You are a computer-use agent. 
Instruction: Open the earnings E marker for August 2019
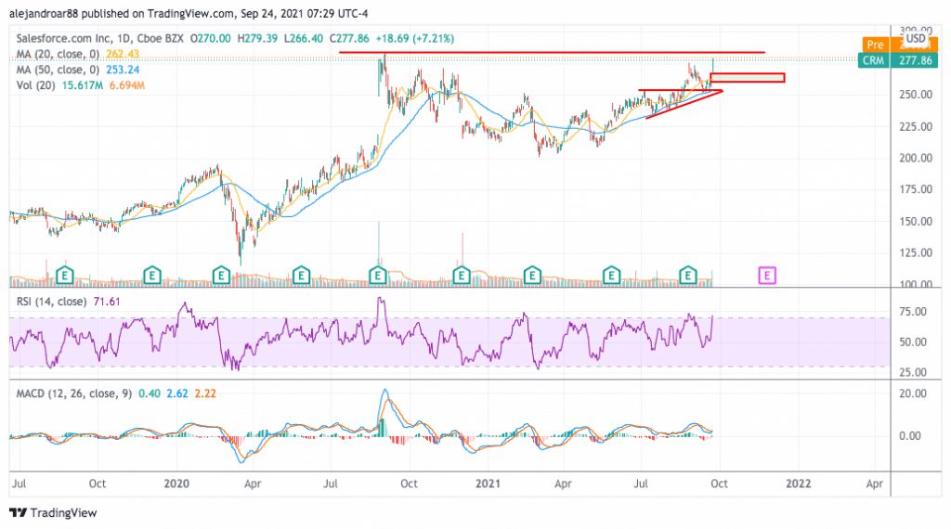[x=64, y=276]
